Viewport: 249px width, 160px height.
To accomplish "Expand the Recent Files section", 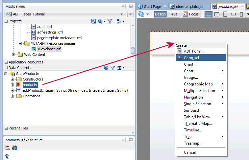I will tap(6, 128).
